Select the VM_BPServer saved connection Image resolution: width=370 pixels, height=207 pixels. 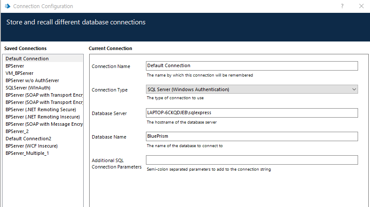point(43,73)
